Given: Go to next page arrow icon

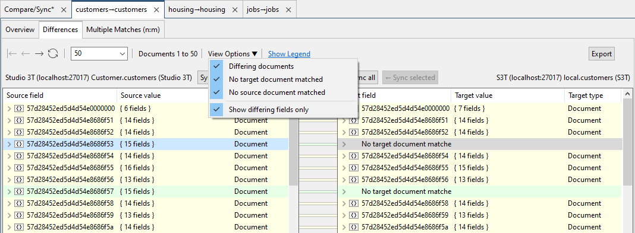Looking at the screenshot, I should pos(39,54).
